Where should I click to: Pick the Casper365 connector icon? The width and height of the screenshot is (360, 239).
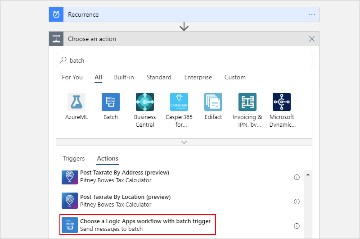tap(179, 102)
